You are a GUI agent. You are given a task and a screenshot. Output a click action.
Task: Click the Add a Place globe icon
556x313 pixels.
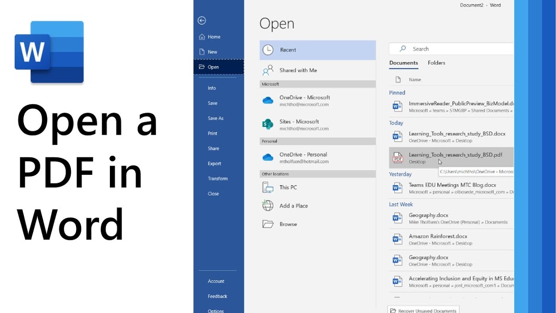[268, 206]
